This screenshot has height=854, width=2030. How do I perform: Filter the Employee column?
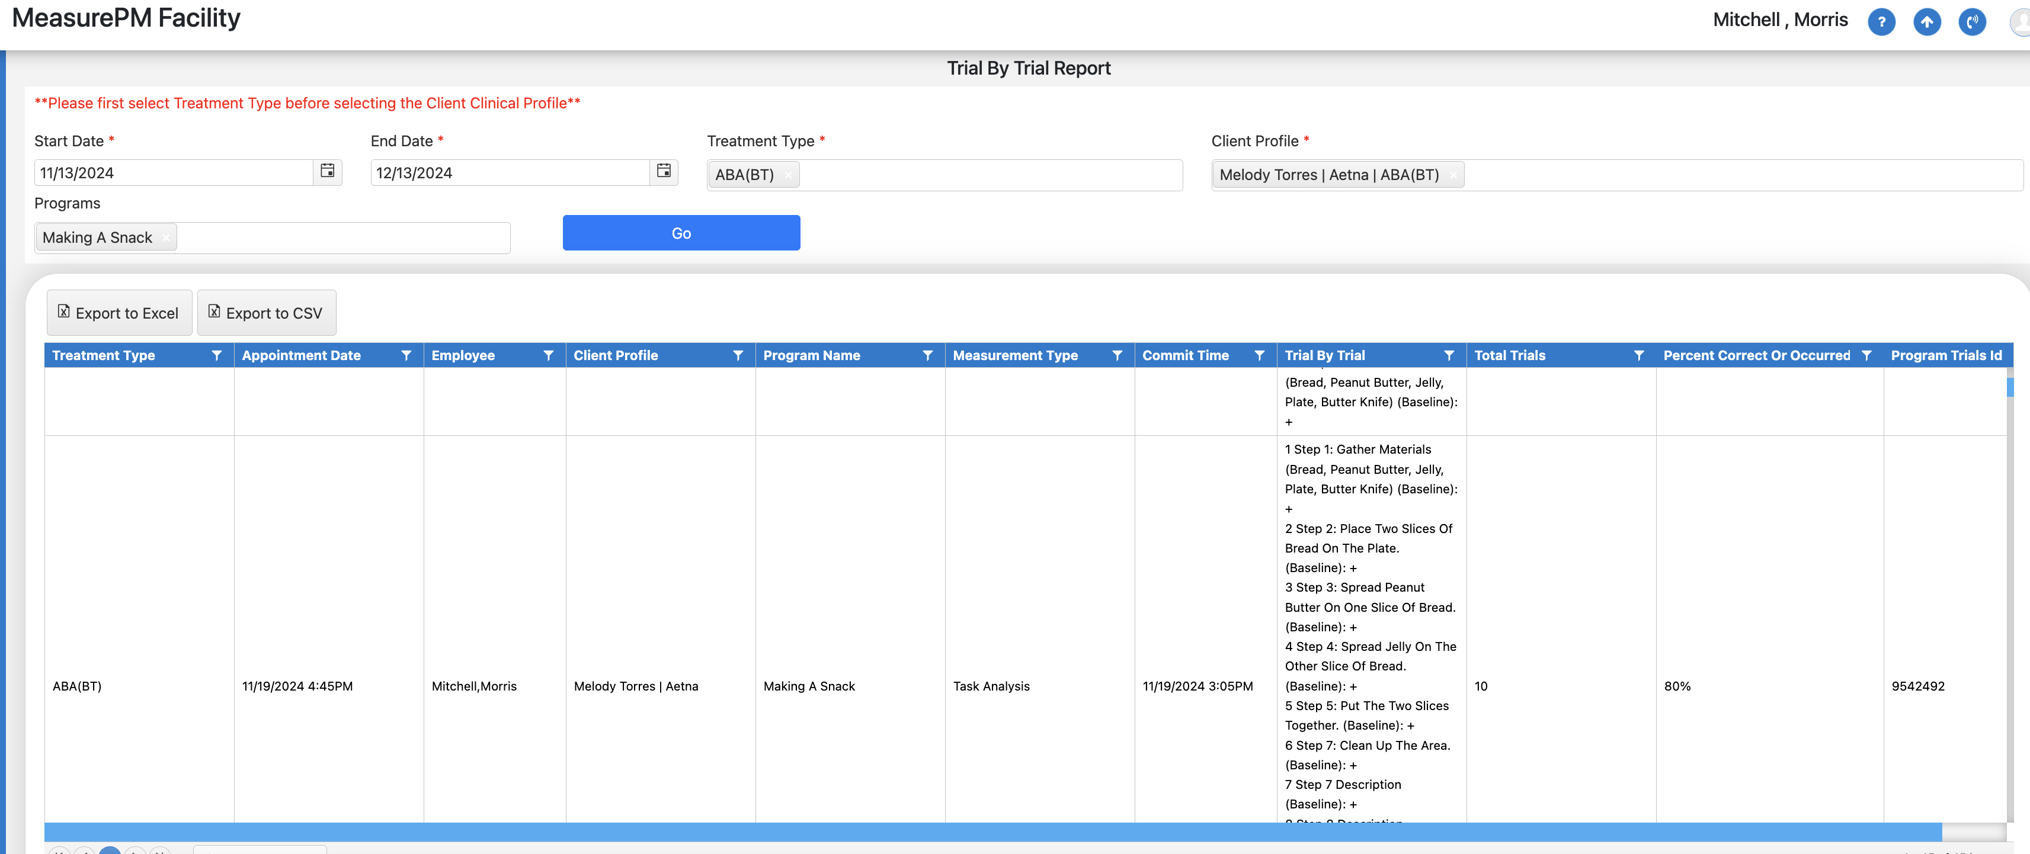(x=549, y=355)
